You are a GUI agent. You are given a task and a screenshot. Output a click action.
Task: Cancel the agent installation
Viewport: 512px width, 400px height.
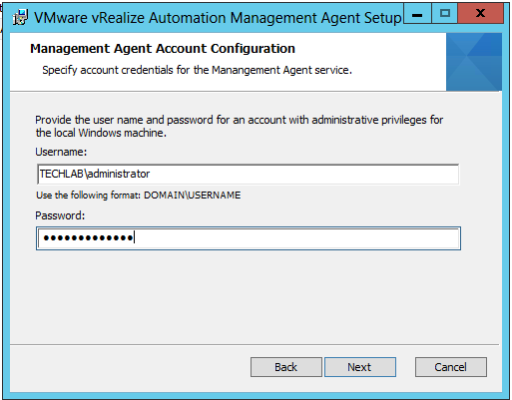pos(451,367)
